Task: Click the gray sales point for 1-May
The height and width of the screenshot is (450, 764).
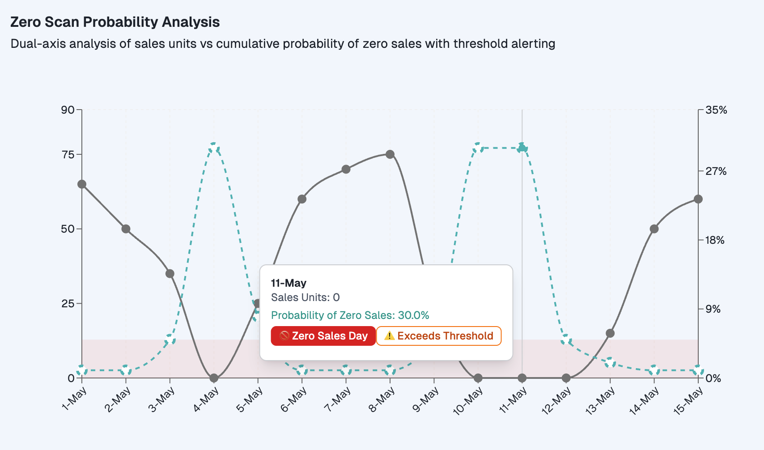Action: 82,184
